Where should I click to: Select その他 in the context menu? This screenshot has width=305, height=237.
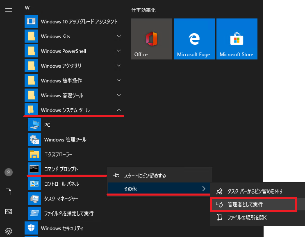(159, 188)
